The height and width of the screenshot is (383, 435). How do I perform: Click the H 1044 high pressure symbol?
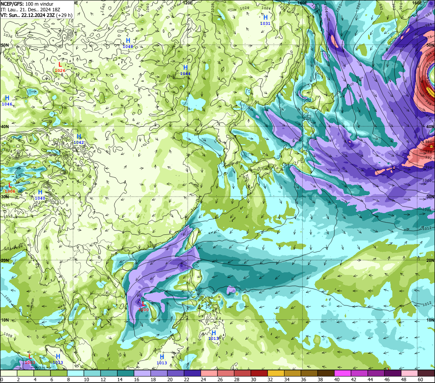click(185, 70)
